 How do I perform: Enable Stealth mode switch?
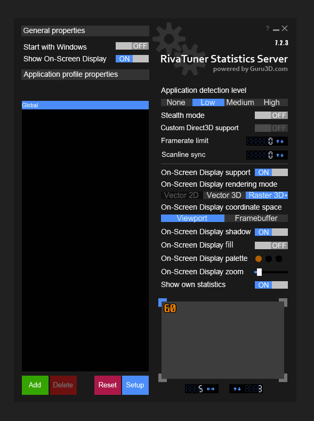tap(271, 115)
